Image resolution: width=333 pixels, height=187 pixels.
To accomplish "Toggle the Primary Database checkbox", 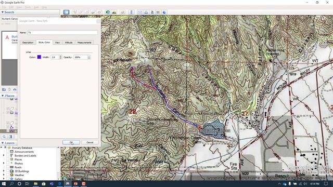I will (x=5, y=148).
